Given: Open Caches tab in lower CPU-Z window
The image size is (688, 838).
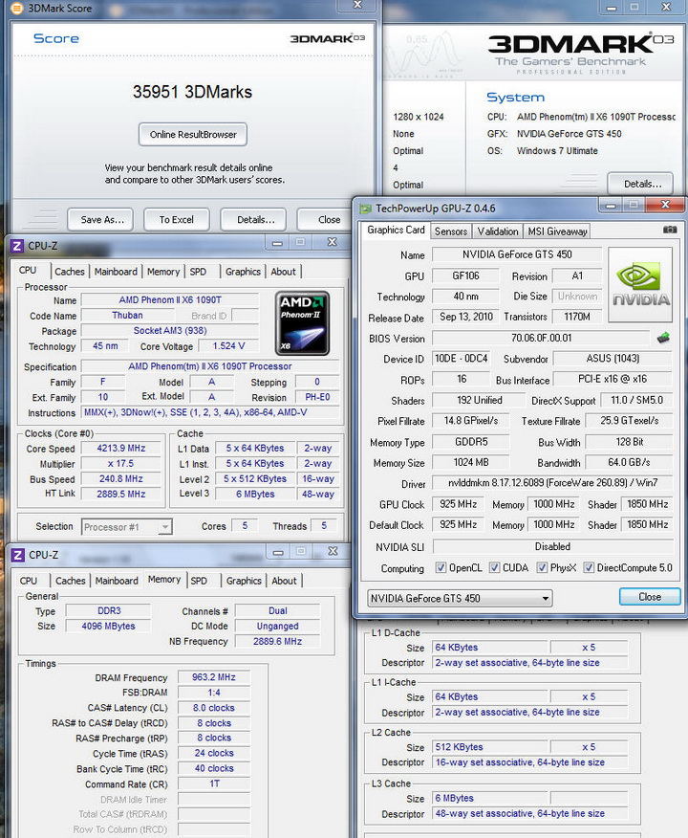Looking at the screenshot, I should click(x=71, y=581).
